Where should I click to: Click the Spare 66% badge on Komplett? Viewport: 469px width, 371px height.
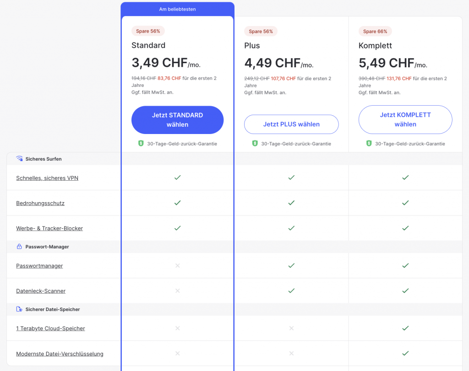(x=375, y=32)
